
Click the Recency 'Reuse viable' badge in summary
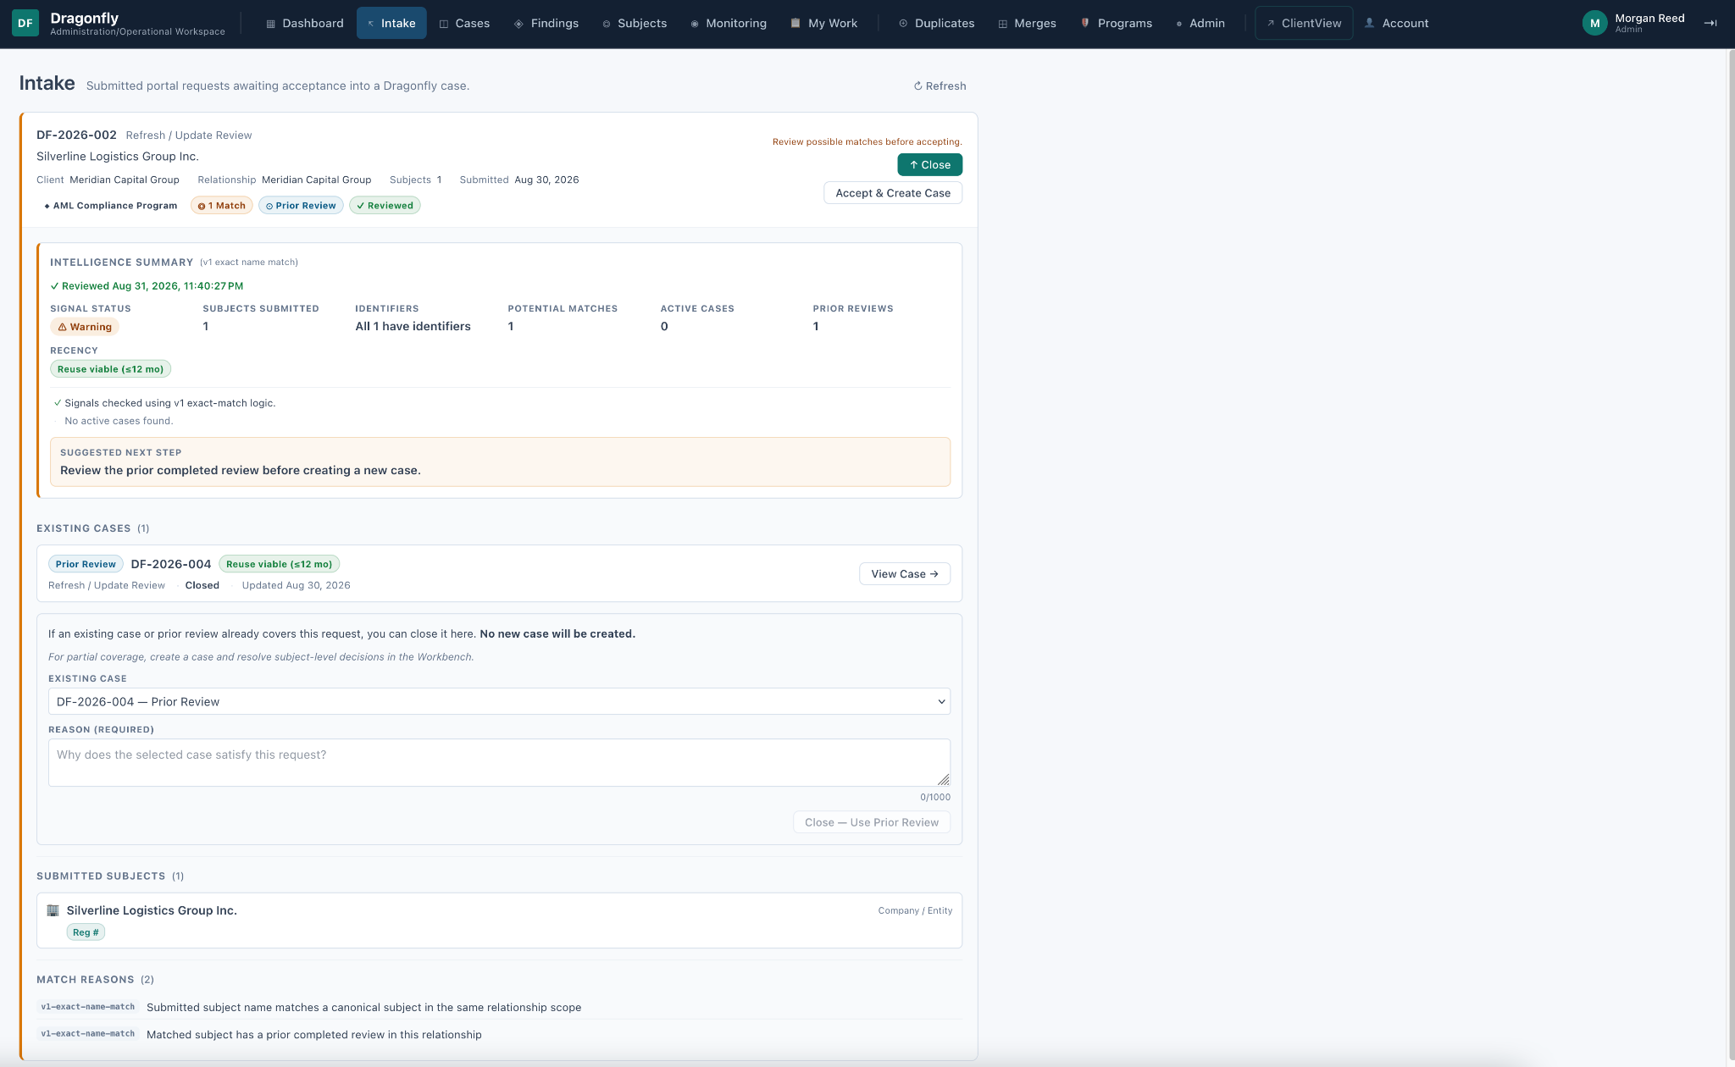click(x=110, y=369)
